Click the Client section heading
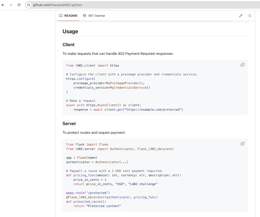Viewport: 260px width, 217px height. tap(68, 45)
